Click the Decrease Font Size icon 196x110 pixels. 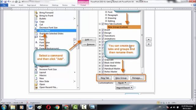36,28
